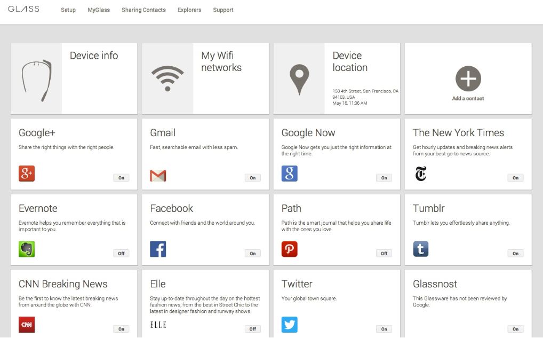The height and width of the screenshot is (338, 543).
Task: Click The New York Times card title
Action: [459, 133]
